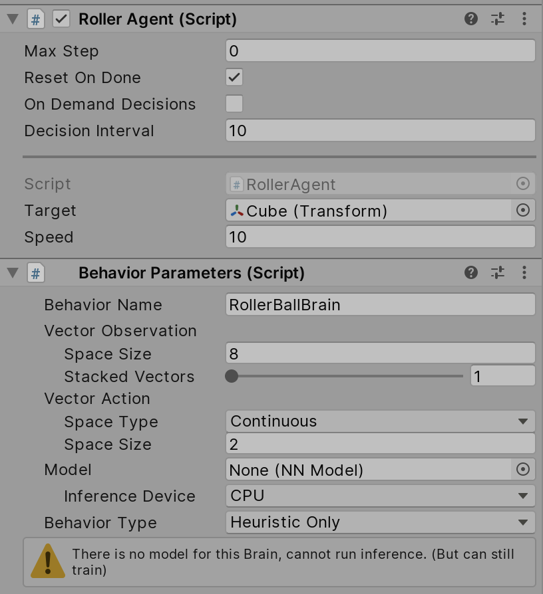This screenshot has width=543, height=594.
Task: Open the Roller Agent context menu
Action: click(x=524, y=19)
